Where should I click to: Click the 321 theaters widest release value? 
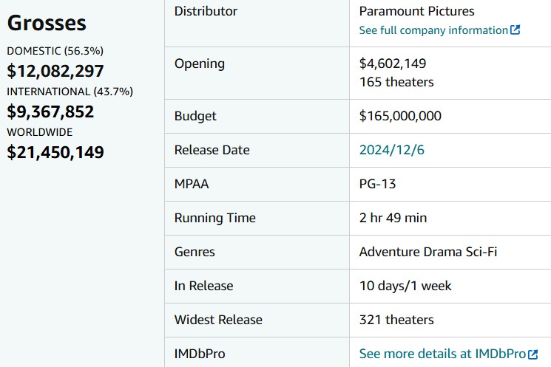point(396,320)
